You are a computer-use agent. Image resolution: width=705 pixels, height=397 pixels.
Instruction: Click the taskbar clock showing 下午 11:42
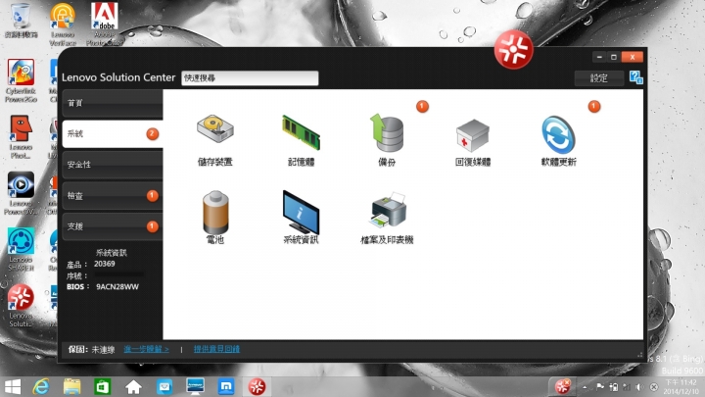coord(680,387)
